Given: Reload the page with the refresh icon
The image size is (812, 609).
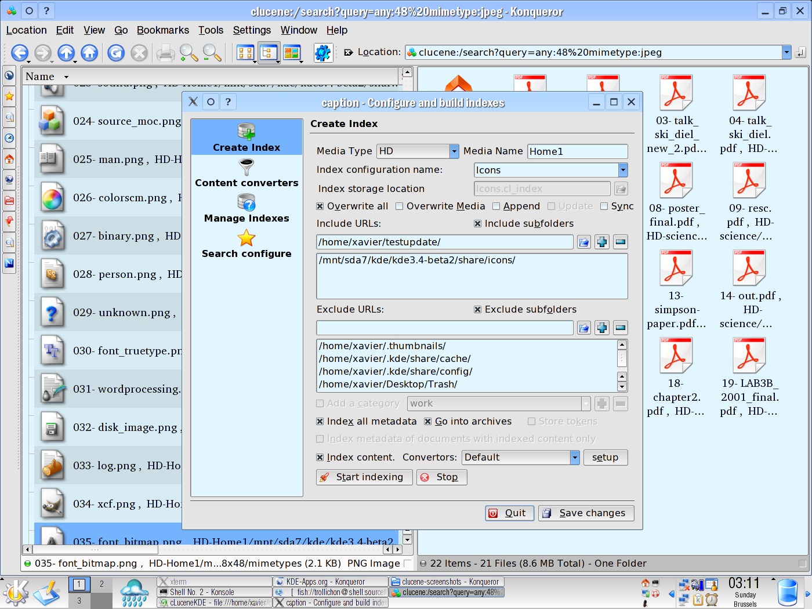Looking at the screenshot, I should point(116,53).
